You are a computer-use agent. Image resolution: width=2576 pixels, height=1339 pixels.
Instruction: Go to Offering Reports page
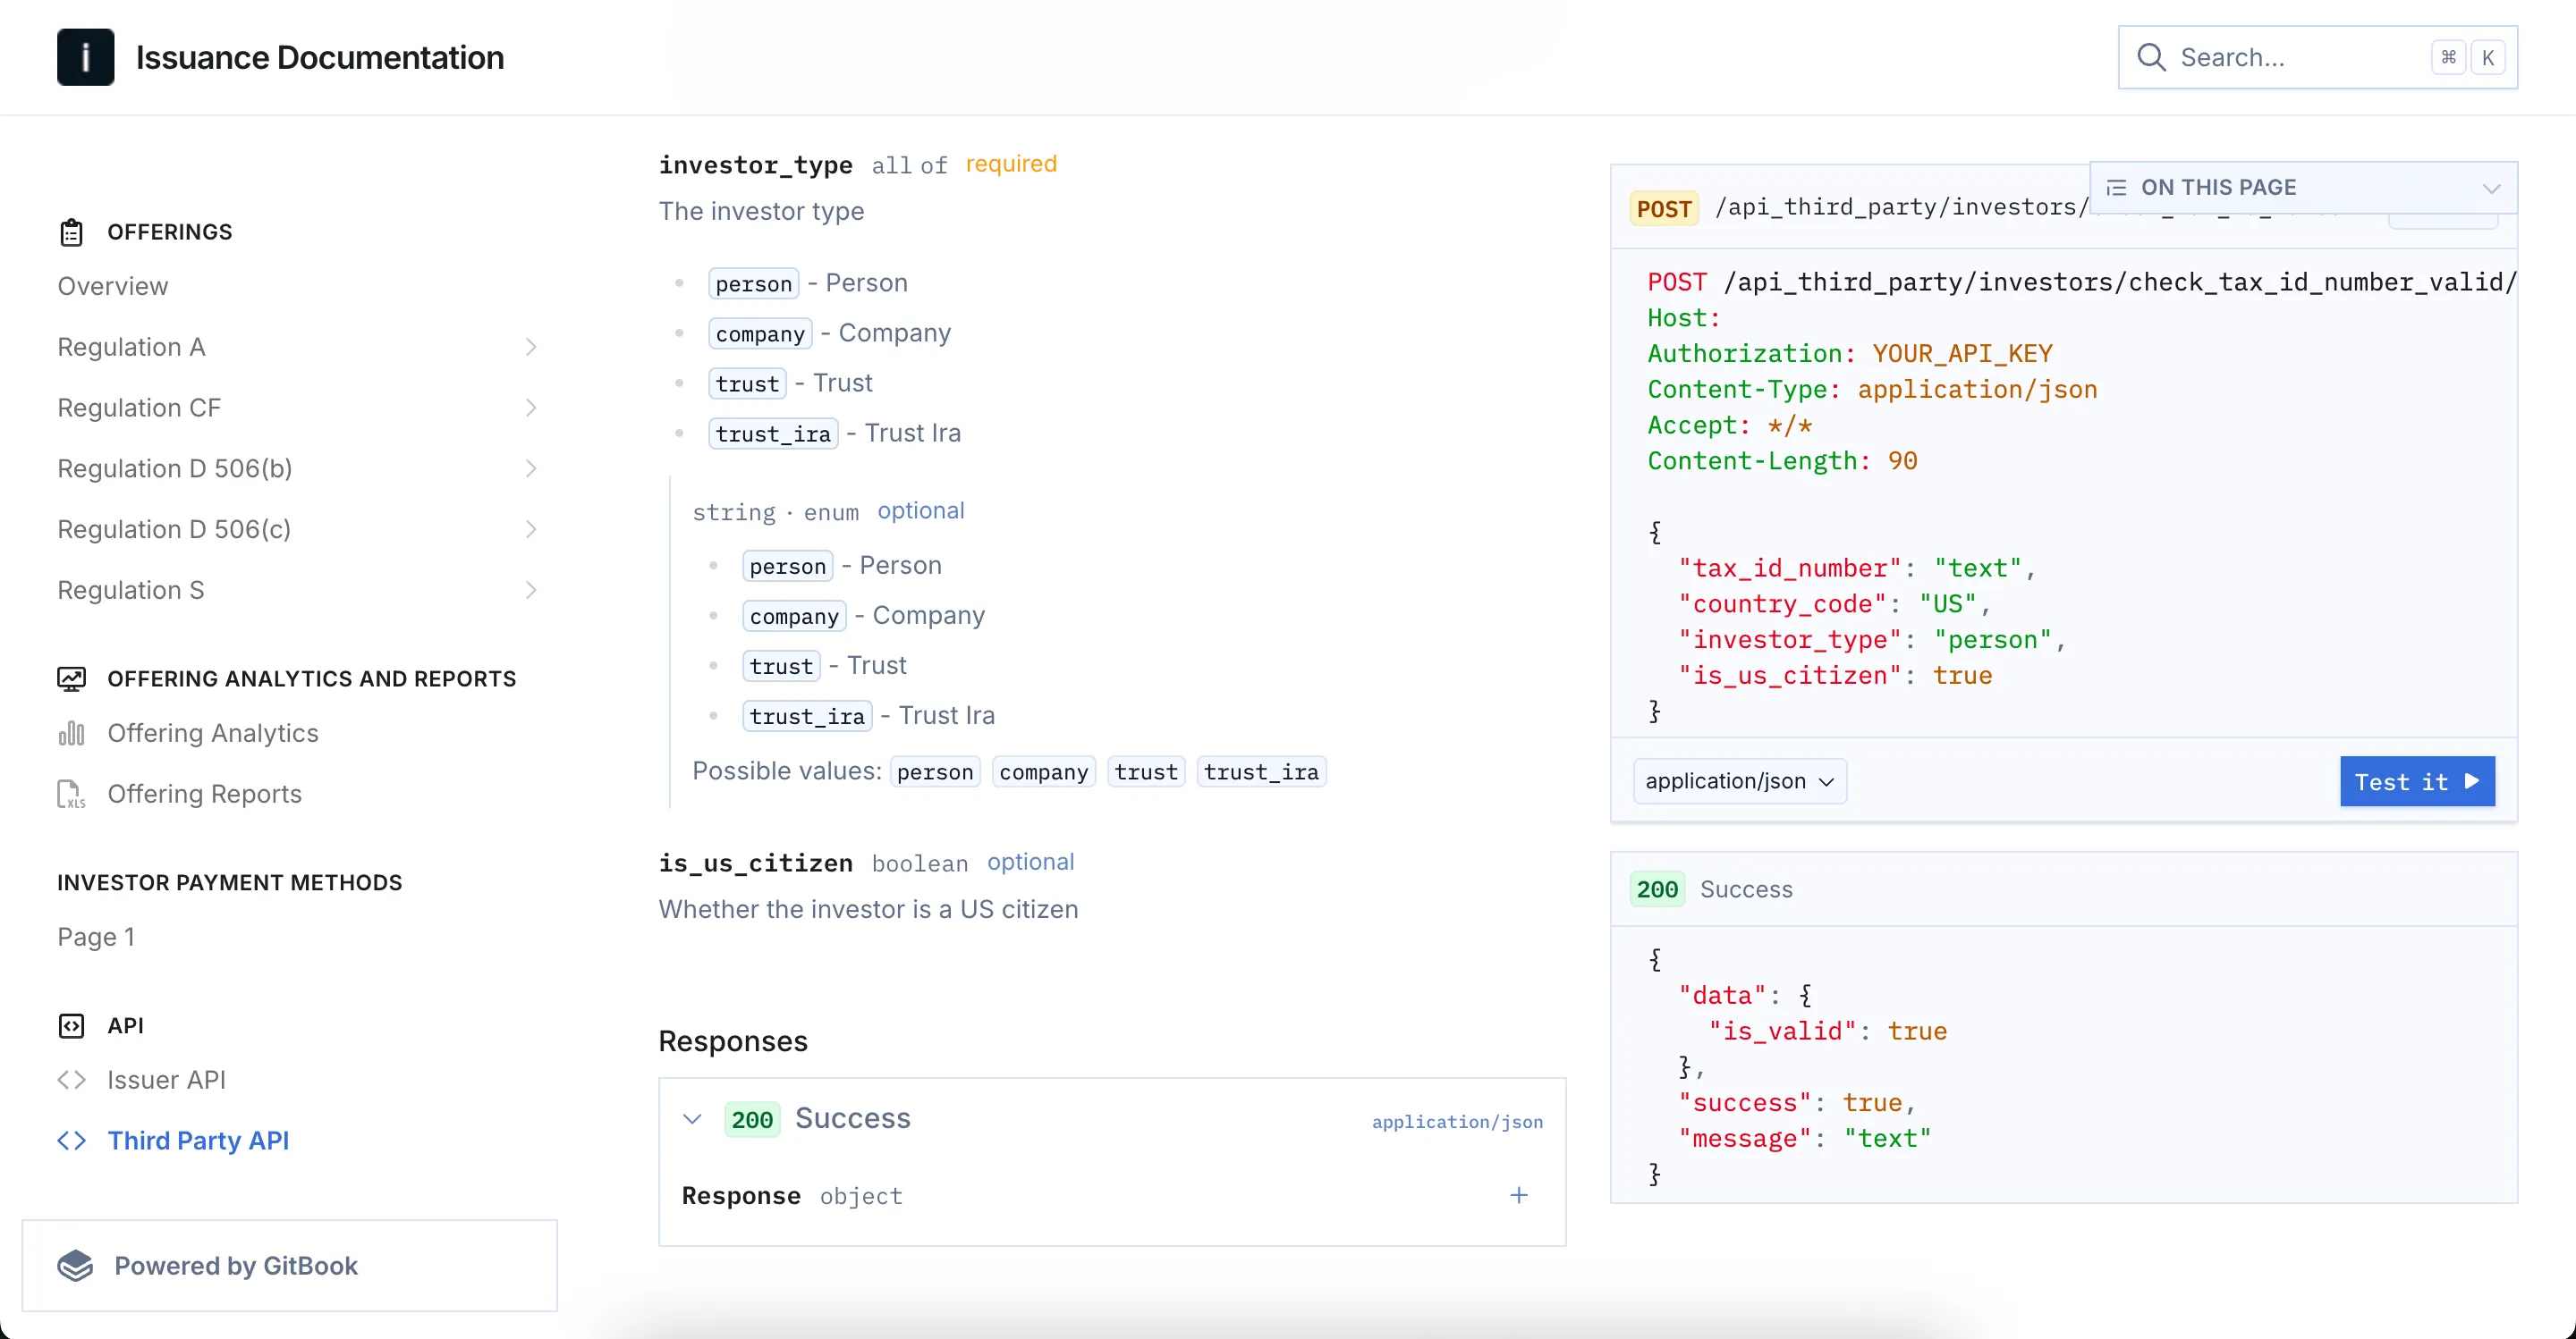tap(205, 795)
